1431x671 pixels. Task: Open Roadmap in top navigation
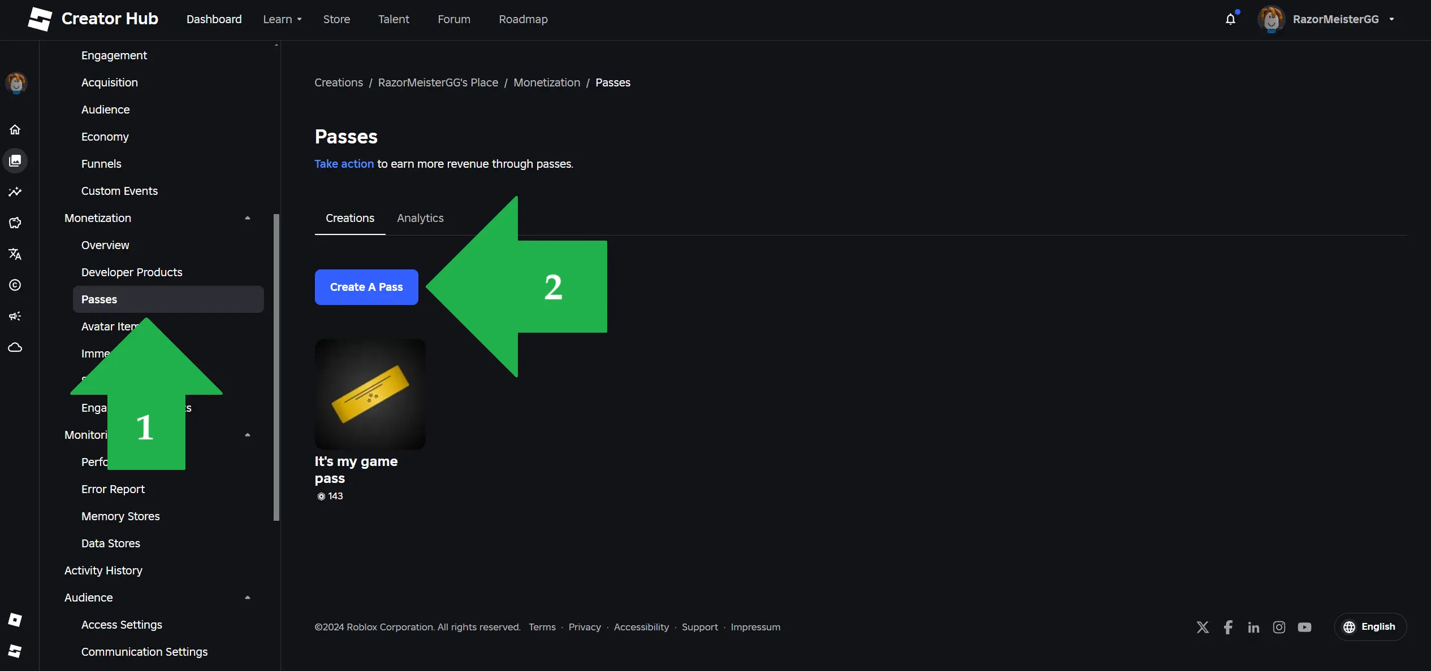tap(523, 19)
